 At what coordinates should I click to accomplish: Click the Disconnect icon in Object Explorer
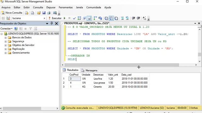[21, 29]
